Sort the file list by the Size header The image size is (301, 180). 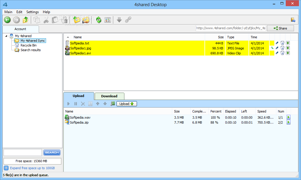(215, 37)
